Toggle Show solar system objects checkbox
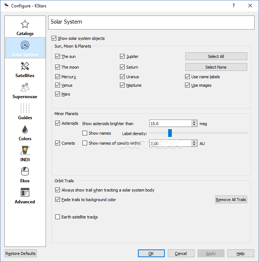Viewport: 259px width, 262px height. point(54,38)
